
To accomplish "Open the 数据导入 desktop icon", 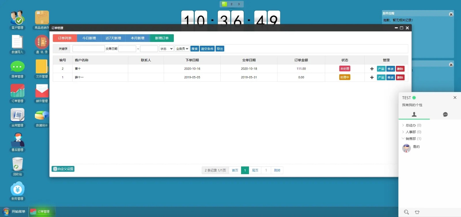I will click(17, 43).
